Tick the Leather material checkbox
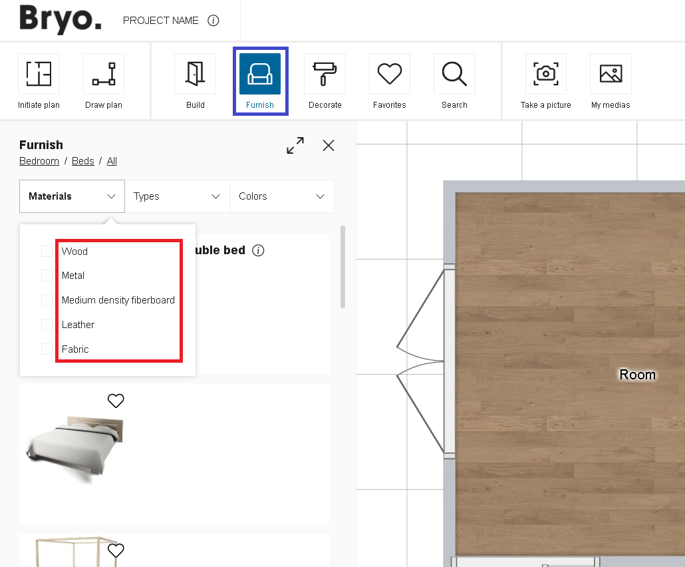This screenshot has width=685, height=567. point(47,325)
